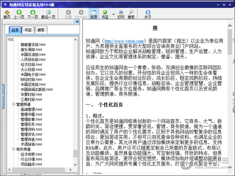Screen dimensions: 235x176
Task: Click the 一、个性化首页 heading
Action: [x=104, y=105]
